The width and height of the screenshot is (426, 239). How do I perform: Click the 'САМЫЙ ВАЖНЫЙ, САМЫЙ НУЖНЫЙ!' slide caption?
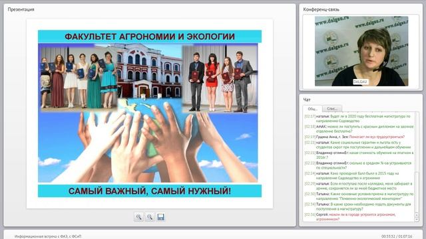click(150, 191)
